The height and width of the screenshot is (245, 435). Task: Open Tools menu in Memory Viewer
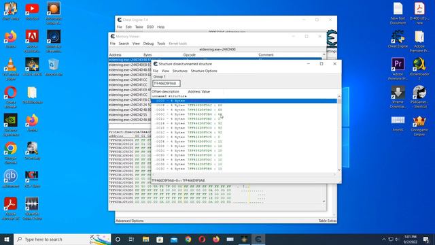tap(161, 44)
